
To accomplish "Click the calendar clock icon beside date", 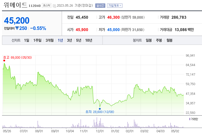I will point(55,6).
